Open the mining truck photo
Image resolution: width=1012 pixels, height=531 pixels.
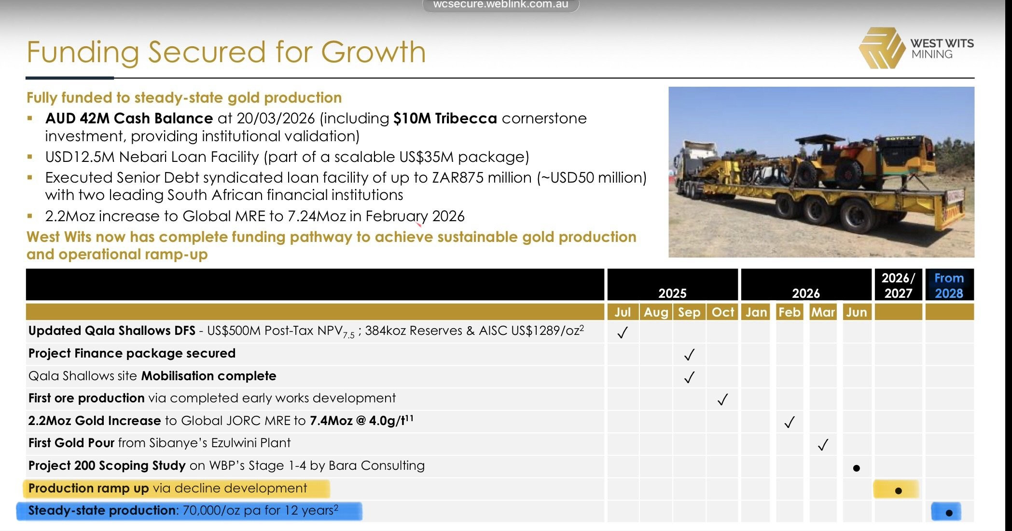coord(821,172)
